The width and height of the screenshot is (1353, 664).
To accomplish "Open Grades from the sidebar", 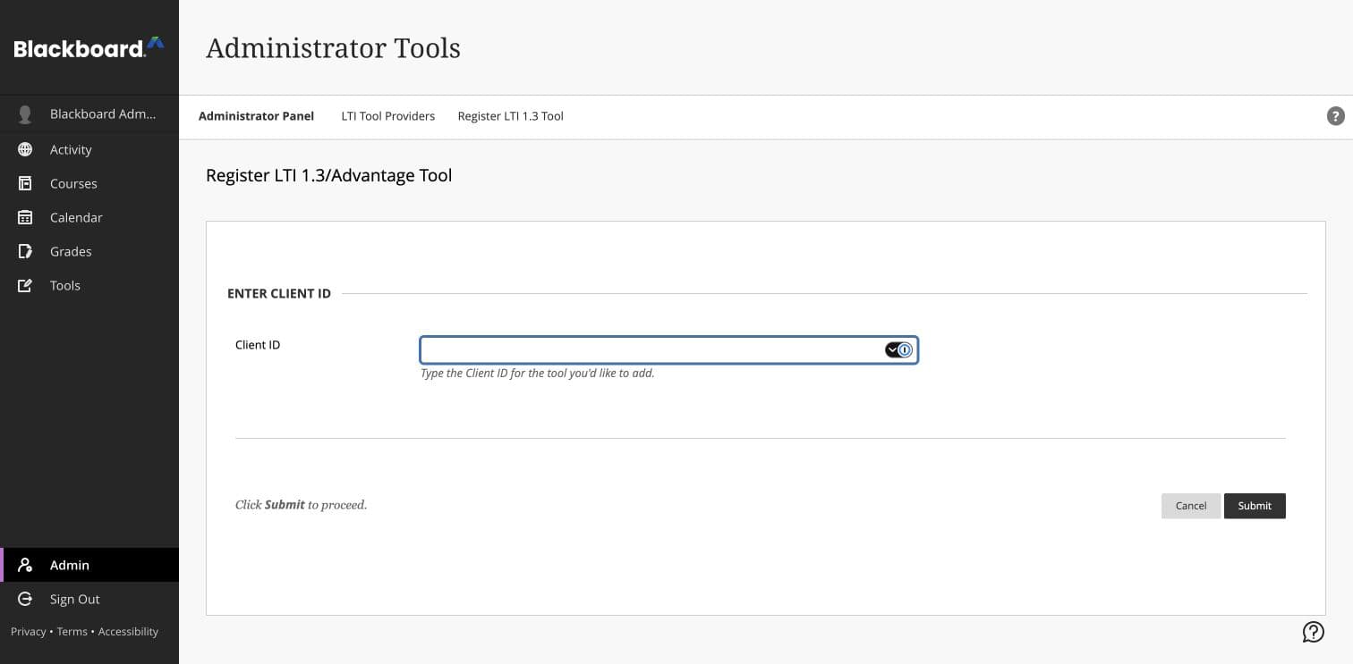I will (x=89, y=251).
